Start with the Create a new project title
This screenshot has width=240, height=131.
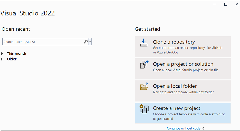[177, 108]
